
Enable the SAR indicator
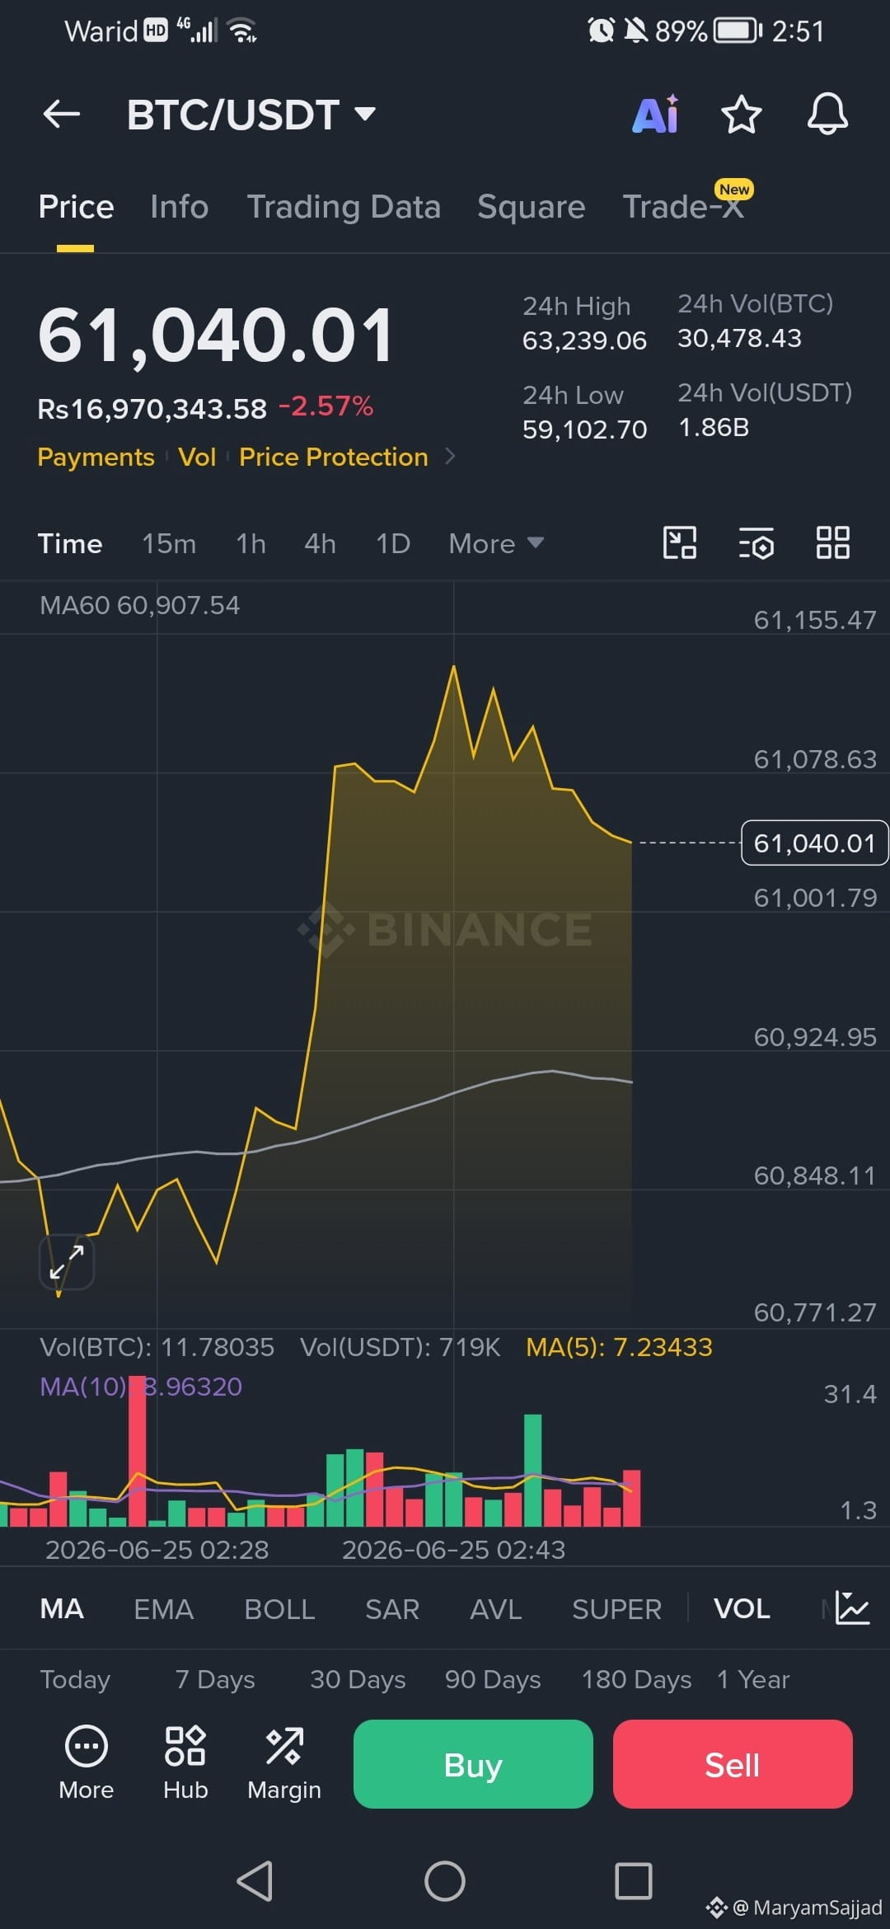392,1608
